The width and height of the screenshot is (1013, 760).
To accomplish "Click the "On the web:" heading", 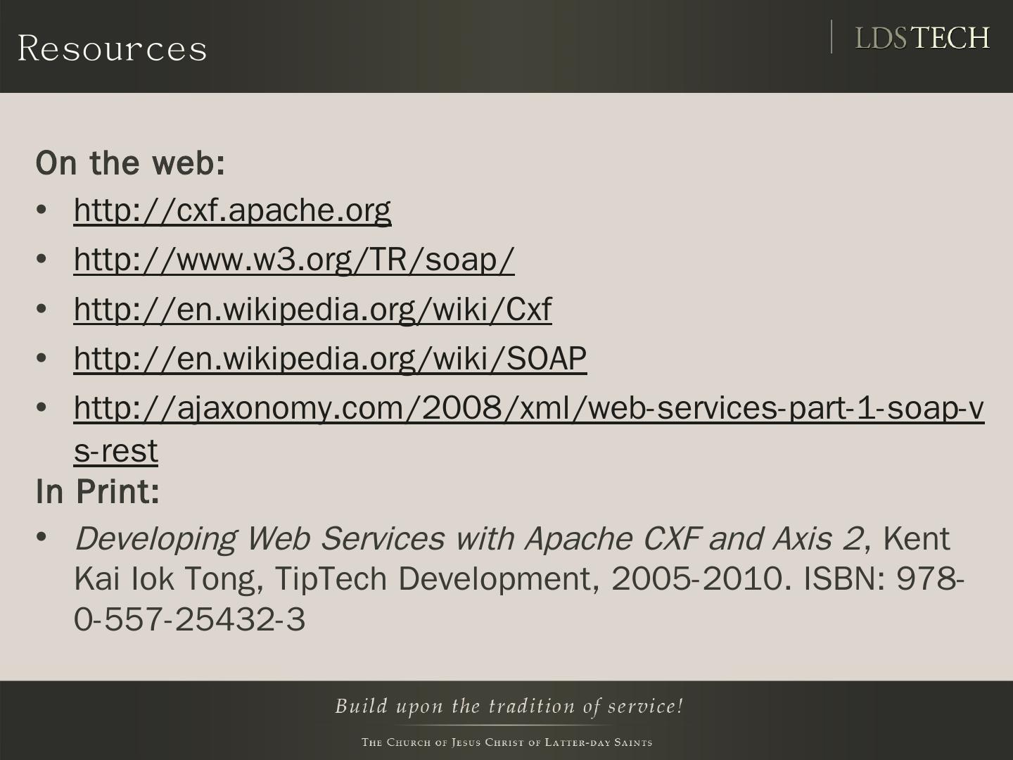I will pyautogui.click(x=130, y=163).
